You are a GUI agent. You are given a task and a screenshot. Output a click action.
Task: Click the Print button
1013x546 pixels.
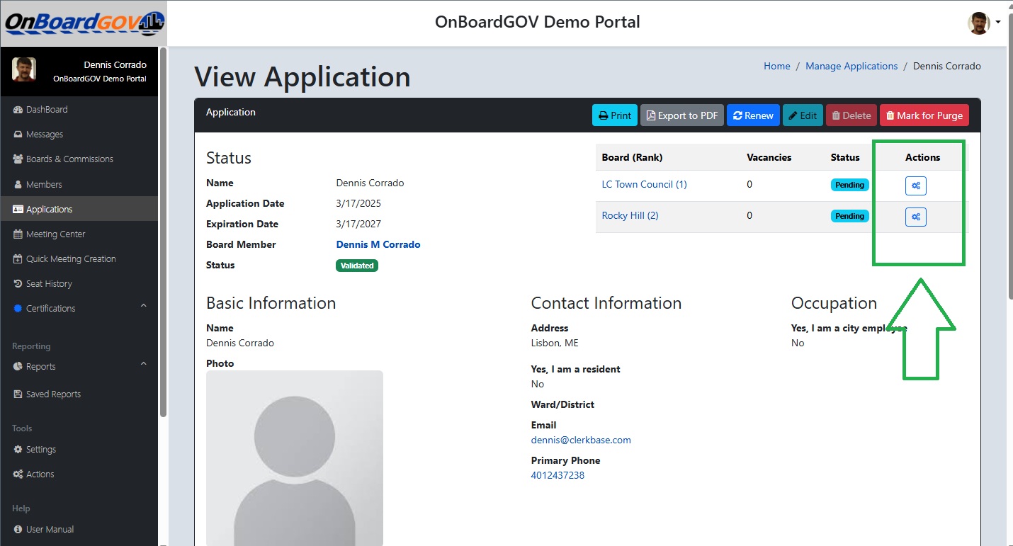[x=614, y=115]
